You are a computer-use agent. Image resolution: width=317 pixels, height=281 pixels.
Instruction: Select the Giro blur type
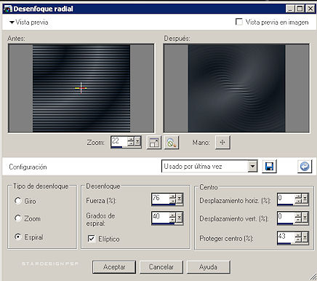point(18,201)
